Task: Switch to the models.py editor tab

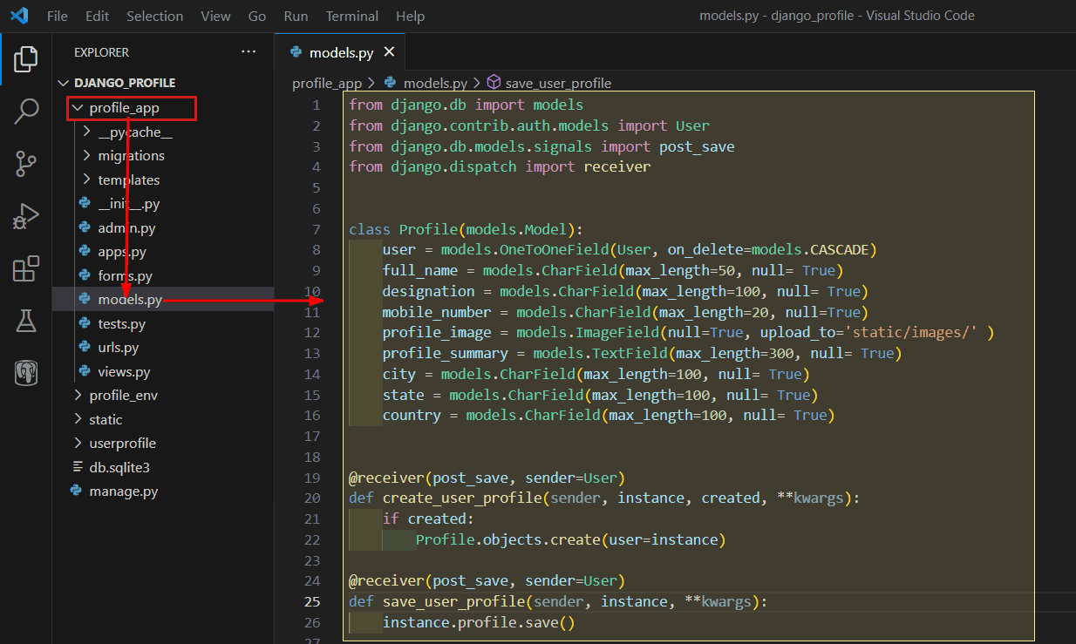Action: pyautogui.click(x=340, y=51)
